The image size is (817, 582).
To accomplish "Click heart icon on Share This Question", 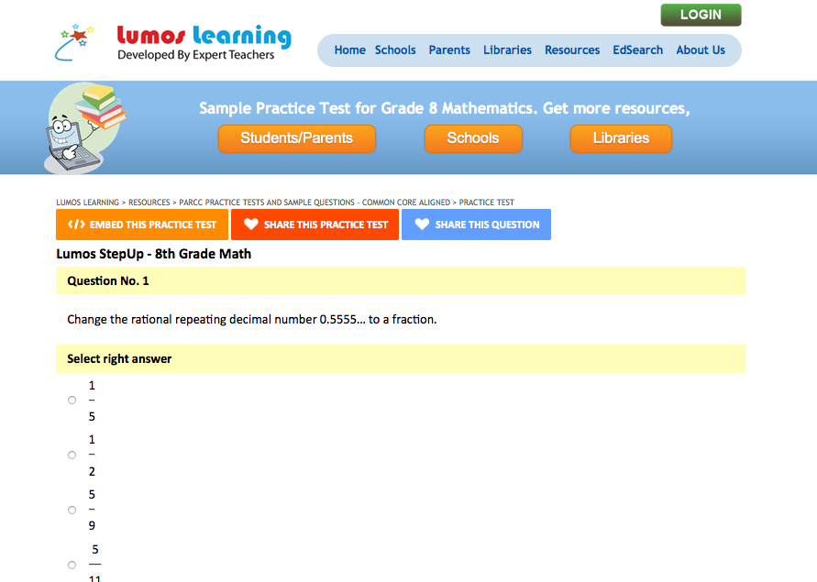I will [422, 224].
